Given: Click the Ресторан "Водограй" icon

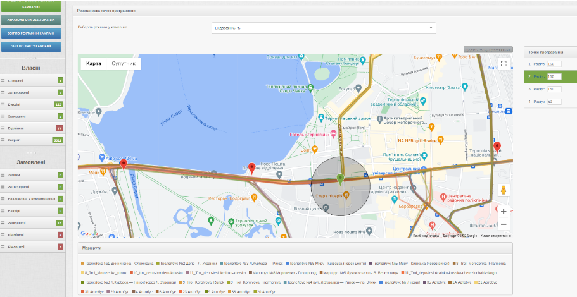Looking at the screenshot, I should click(x=254, y=198).
